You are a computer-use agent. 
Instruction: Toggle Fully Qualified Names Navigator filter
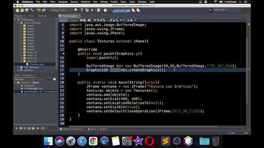[38, 128]
